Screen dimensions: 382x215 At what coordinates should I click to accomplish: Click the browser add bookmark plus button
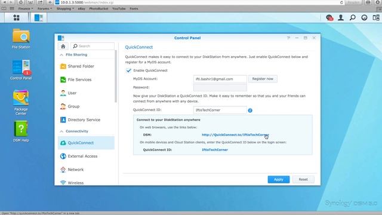(x=50, y=2)
